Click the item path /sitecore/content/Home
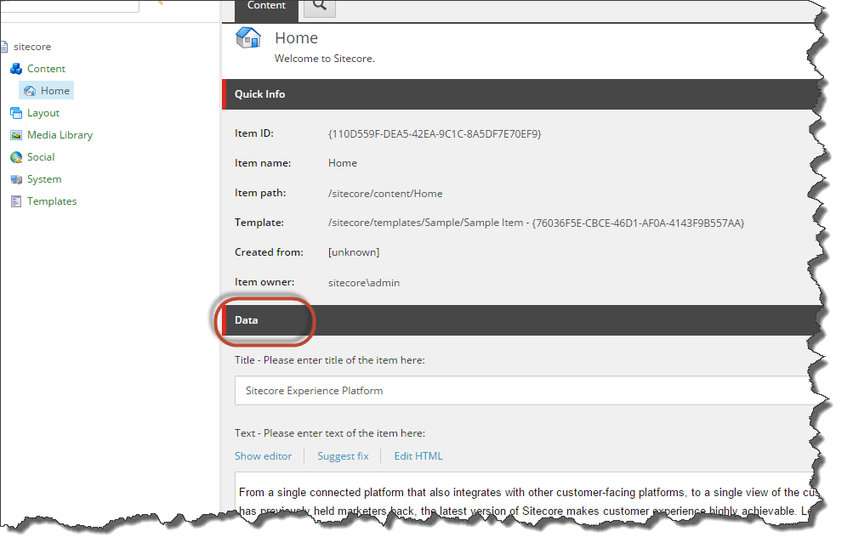The width and height of the screenshot is (847, 548). pyautogui.click(x=385, y=193)
